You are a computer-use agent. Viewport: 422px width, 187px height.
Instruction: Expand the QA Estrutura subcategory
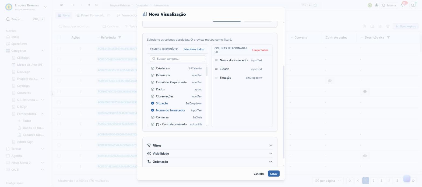43,100
